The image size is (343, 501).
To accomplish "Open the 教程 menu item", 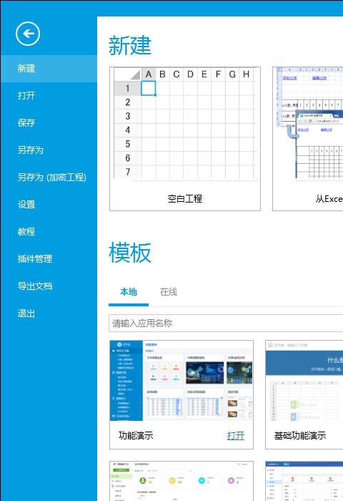I will pyautogui.click(x=49, y=232).
